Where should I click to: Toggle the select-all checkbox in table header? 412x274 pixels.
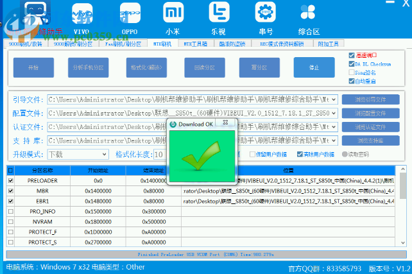[10, 171]
